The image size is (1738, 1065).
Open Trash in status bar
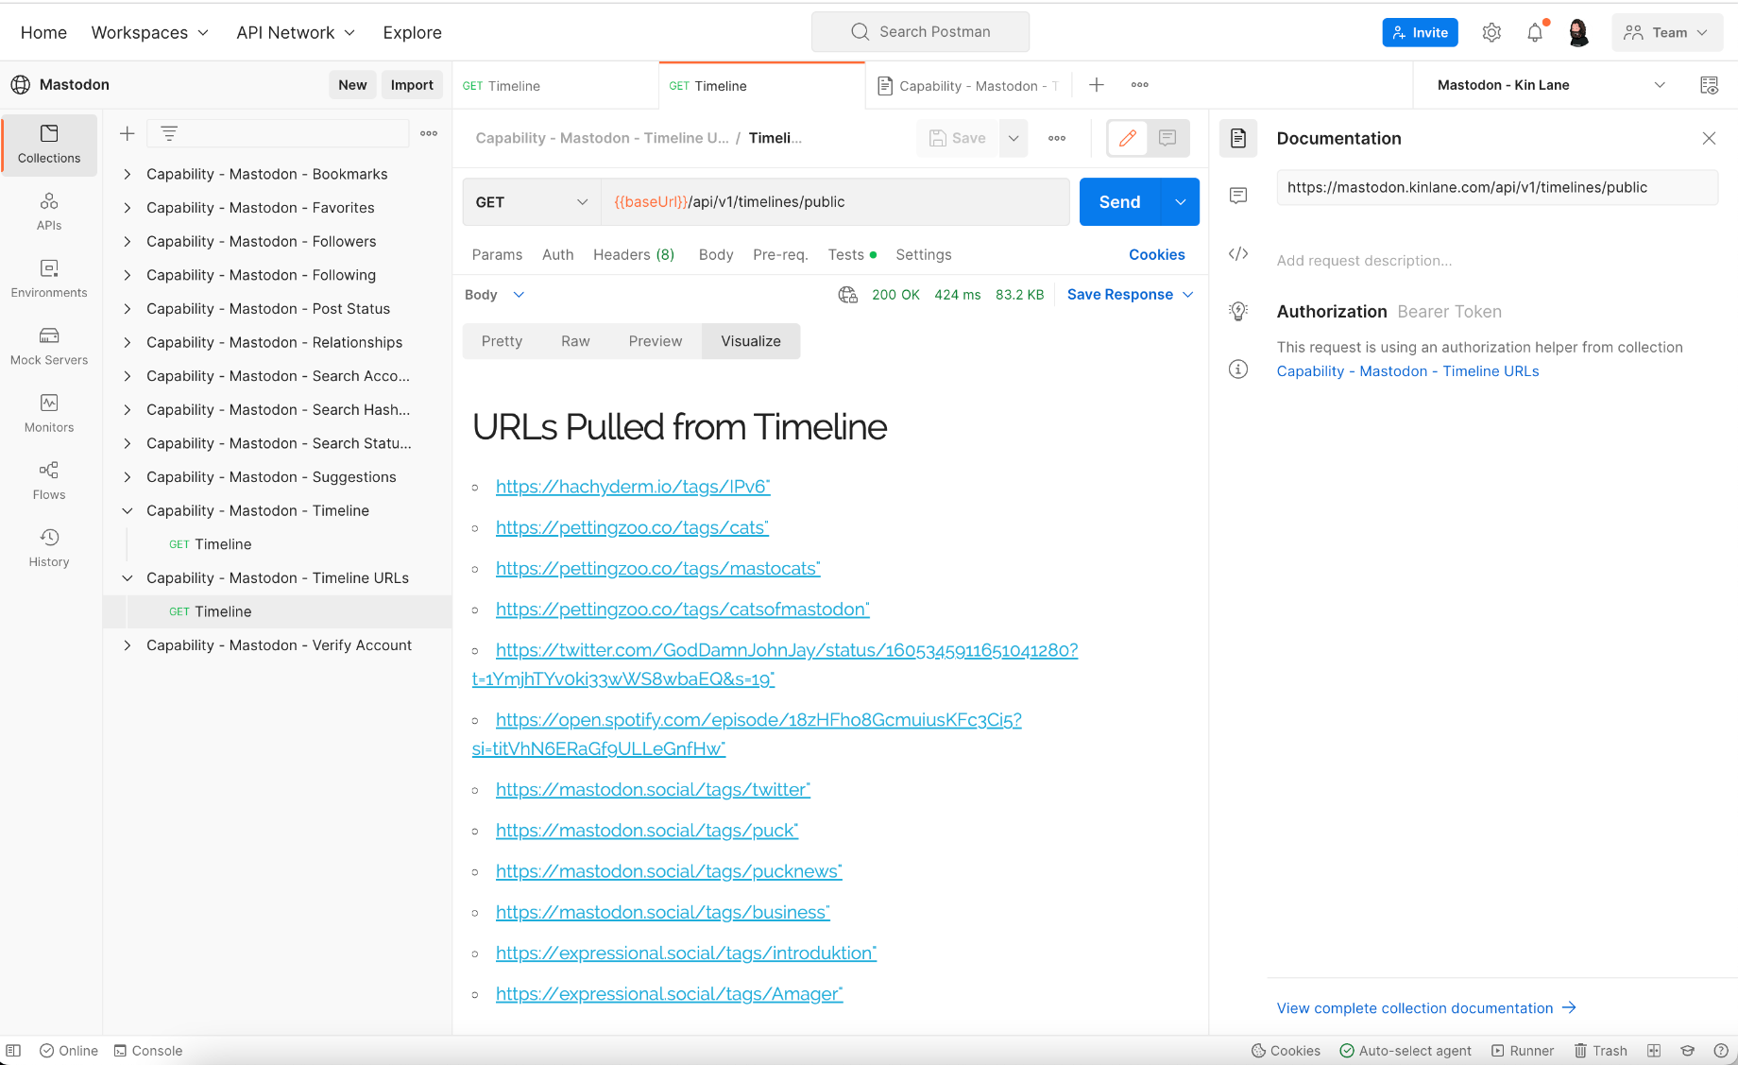click(1600, 1050)
